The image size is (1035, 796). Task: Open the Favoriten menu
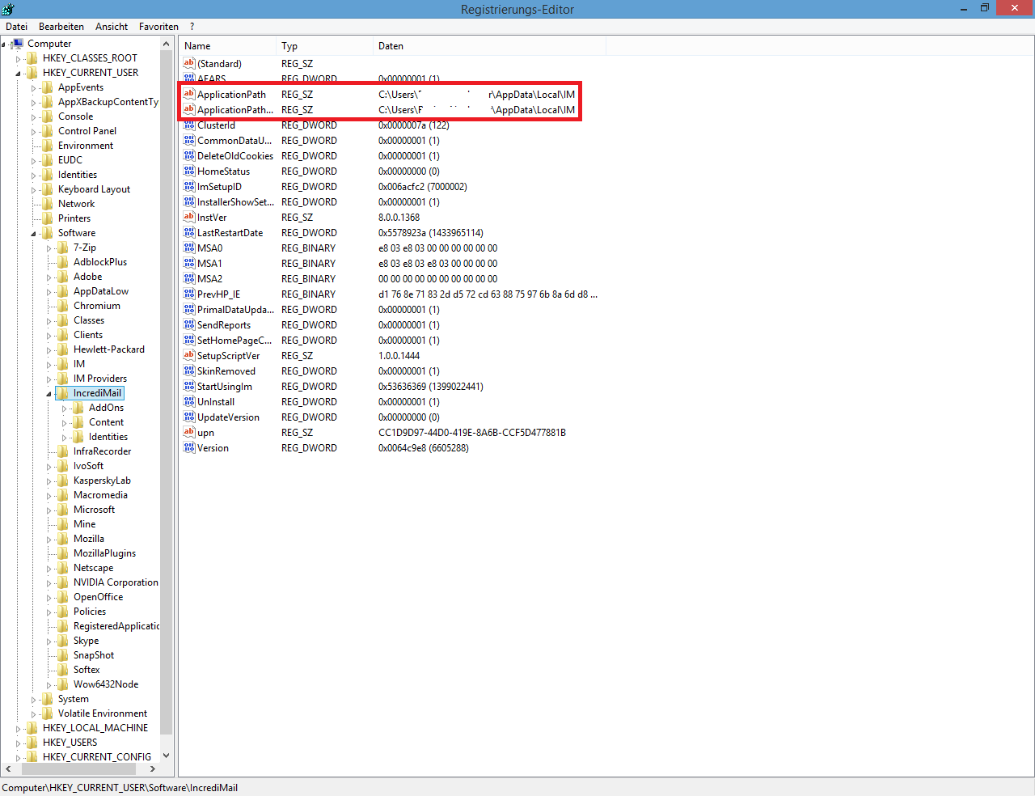pos(158,27)
